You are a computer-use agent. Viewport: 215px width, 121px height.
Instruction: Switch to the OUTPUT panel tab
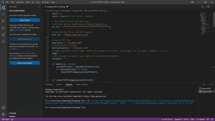click(59, 84)
